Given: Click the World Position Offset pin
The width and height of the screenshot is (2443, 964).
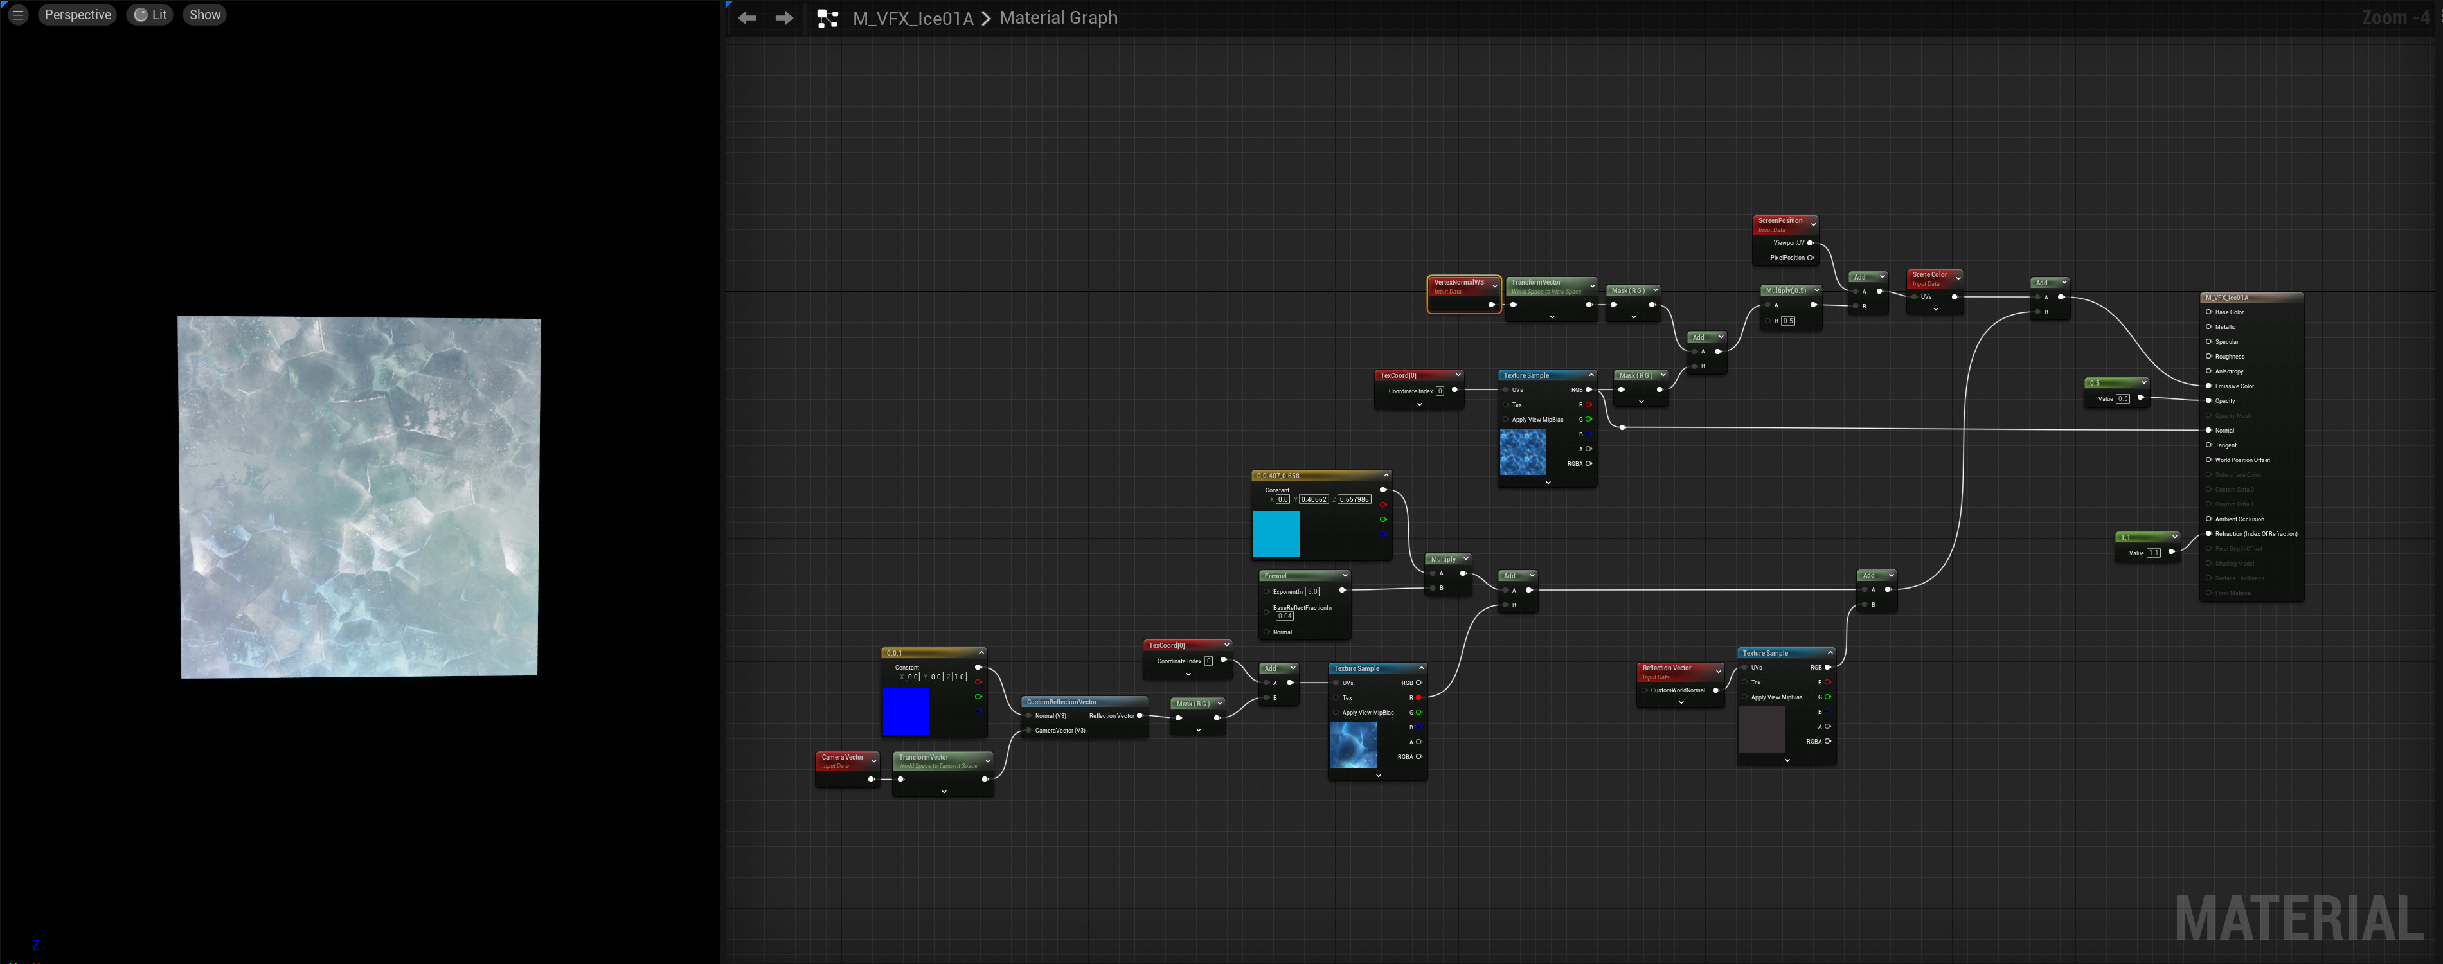Looking at the screenshot, I should (x=2209, y=460).
